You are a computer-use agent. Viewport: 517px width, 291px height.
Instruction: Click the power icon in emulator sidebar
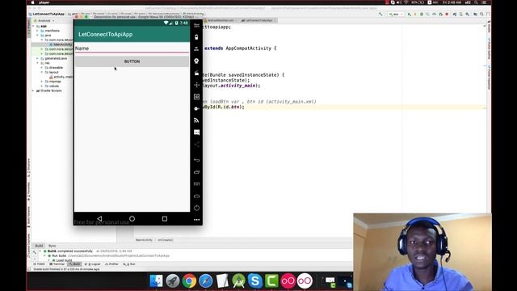196,208
